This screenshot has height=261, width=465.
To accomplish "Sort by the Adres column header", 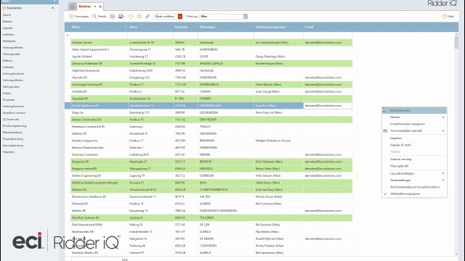I will (150, 27).
